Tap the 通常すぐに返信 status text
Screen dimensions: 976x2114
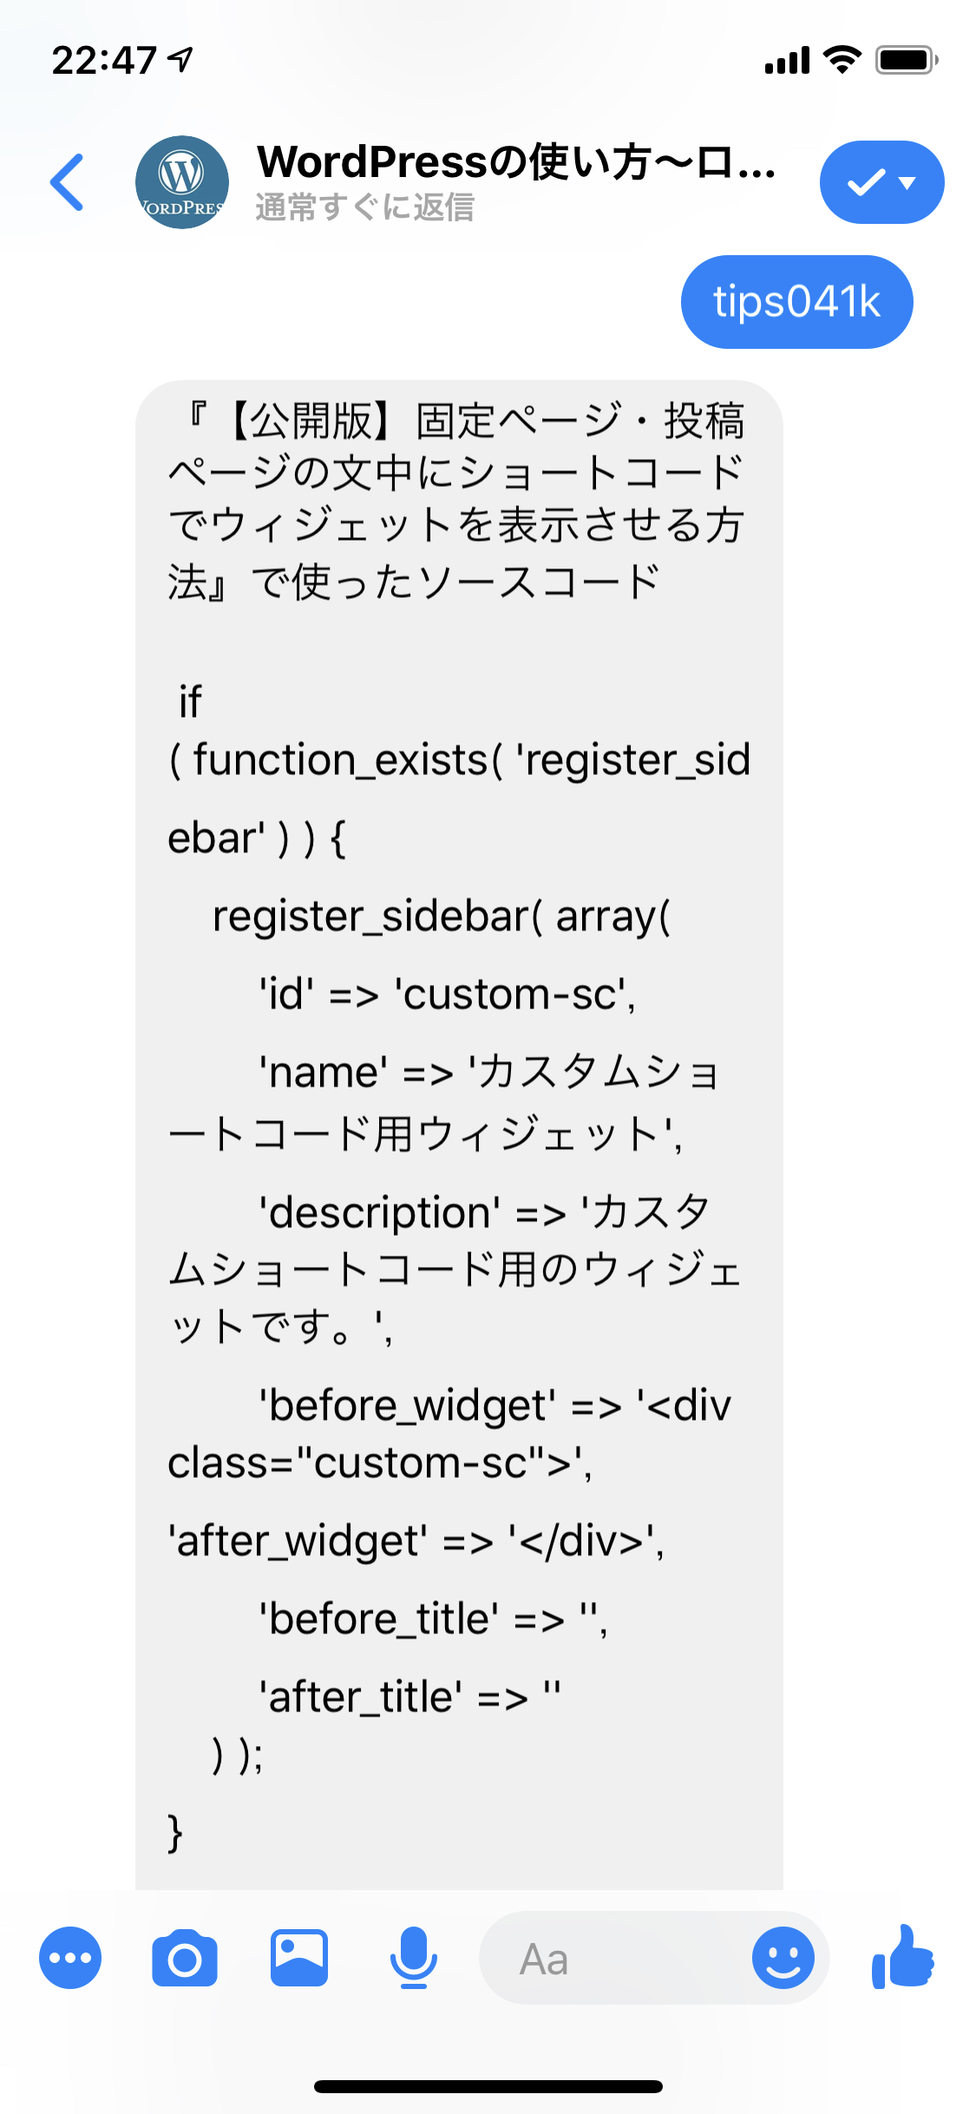pyautogui.click(x=365, y=207)
